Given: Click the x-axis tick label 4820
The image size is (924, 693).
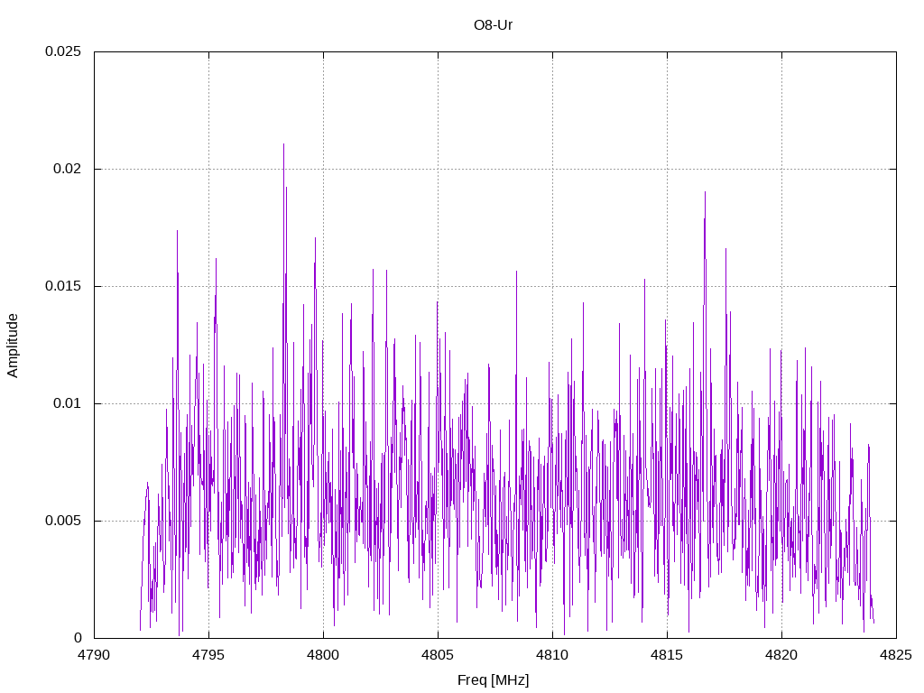Looking at the screenshot, I should [782, 655].
